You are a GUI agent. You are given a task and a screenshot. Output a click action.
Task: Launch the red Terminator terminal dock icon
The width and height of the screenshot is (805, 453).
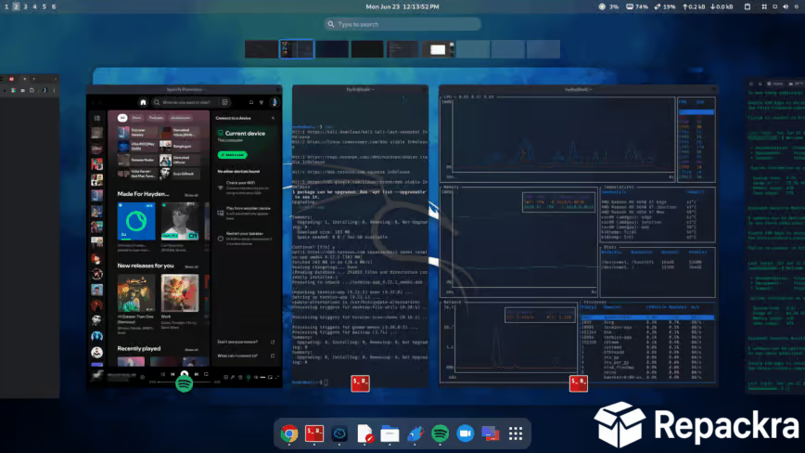tap(314, 434)
